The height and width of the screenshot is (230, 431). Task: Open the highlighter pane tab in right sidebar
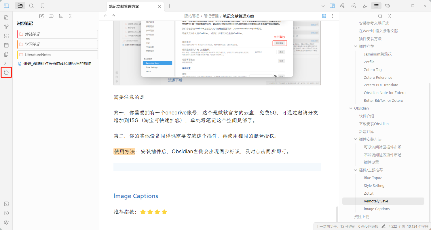click(x=365, y=5)
